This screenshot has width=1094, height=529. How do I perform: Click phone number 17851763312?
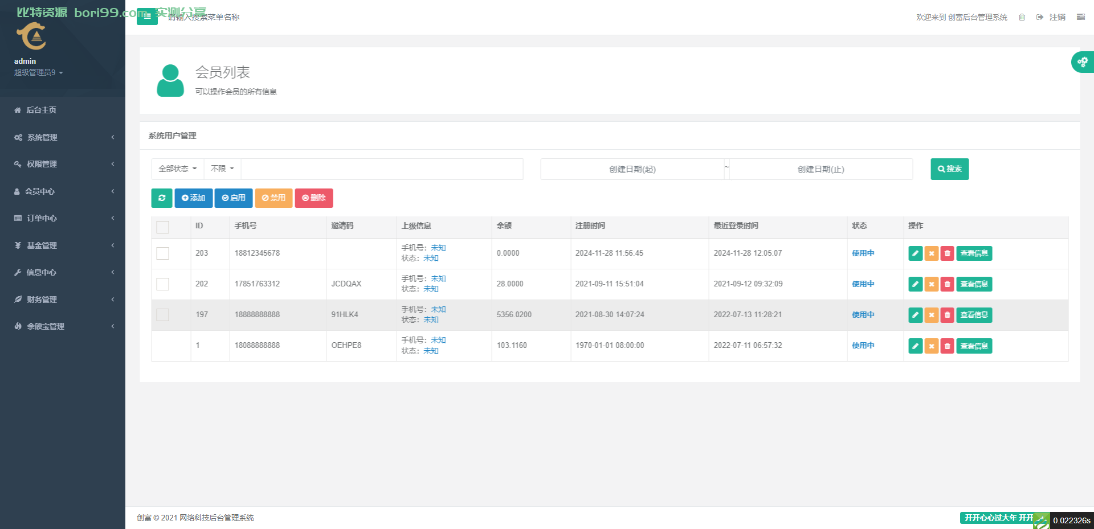(x=257, y=284)
